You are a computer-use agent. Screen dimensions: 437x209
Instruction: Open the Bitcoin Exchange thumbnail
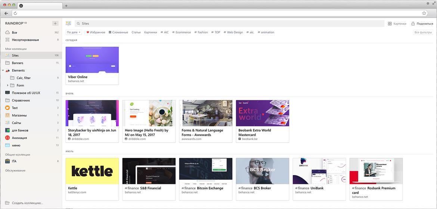coord(206,171)
